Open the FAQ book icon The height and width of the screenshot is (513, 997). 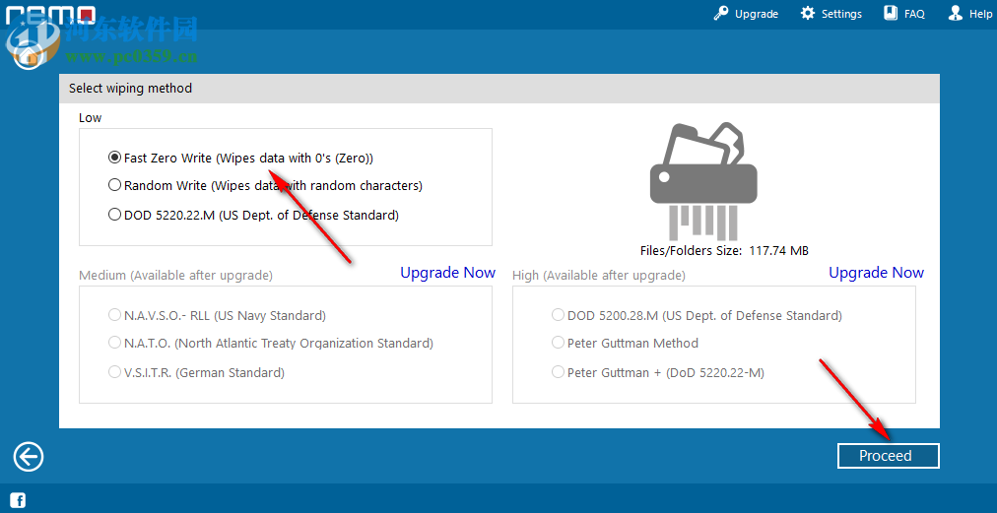point(891,14)
